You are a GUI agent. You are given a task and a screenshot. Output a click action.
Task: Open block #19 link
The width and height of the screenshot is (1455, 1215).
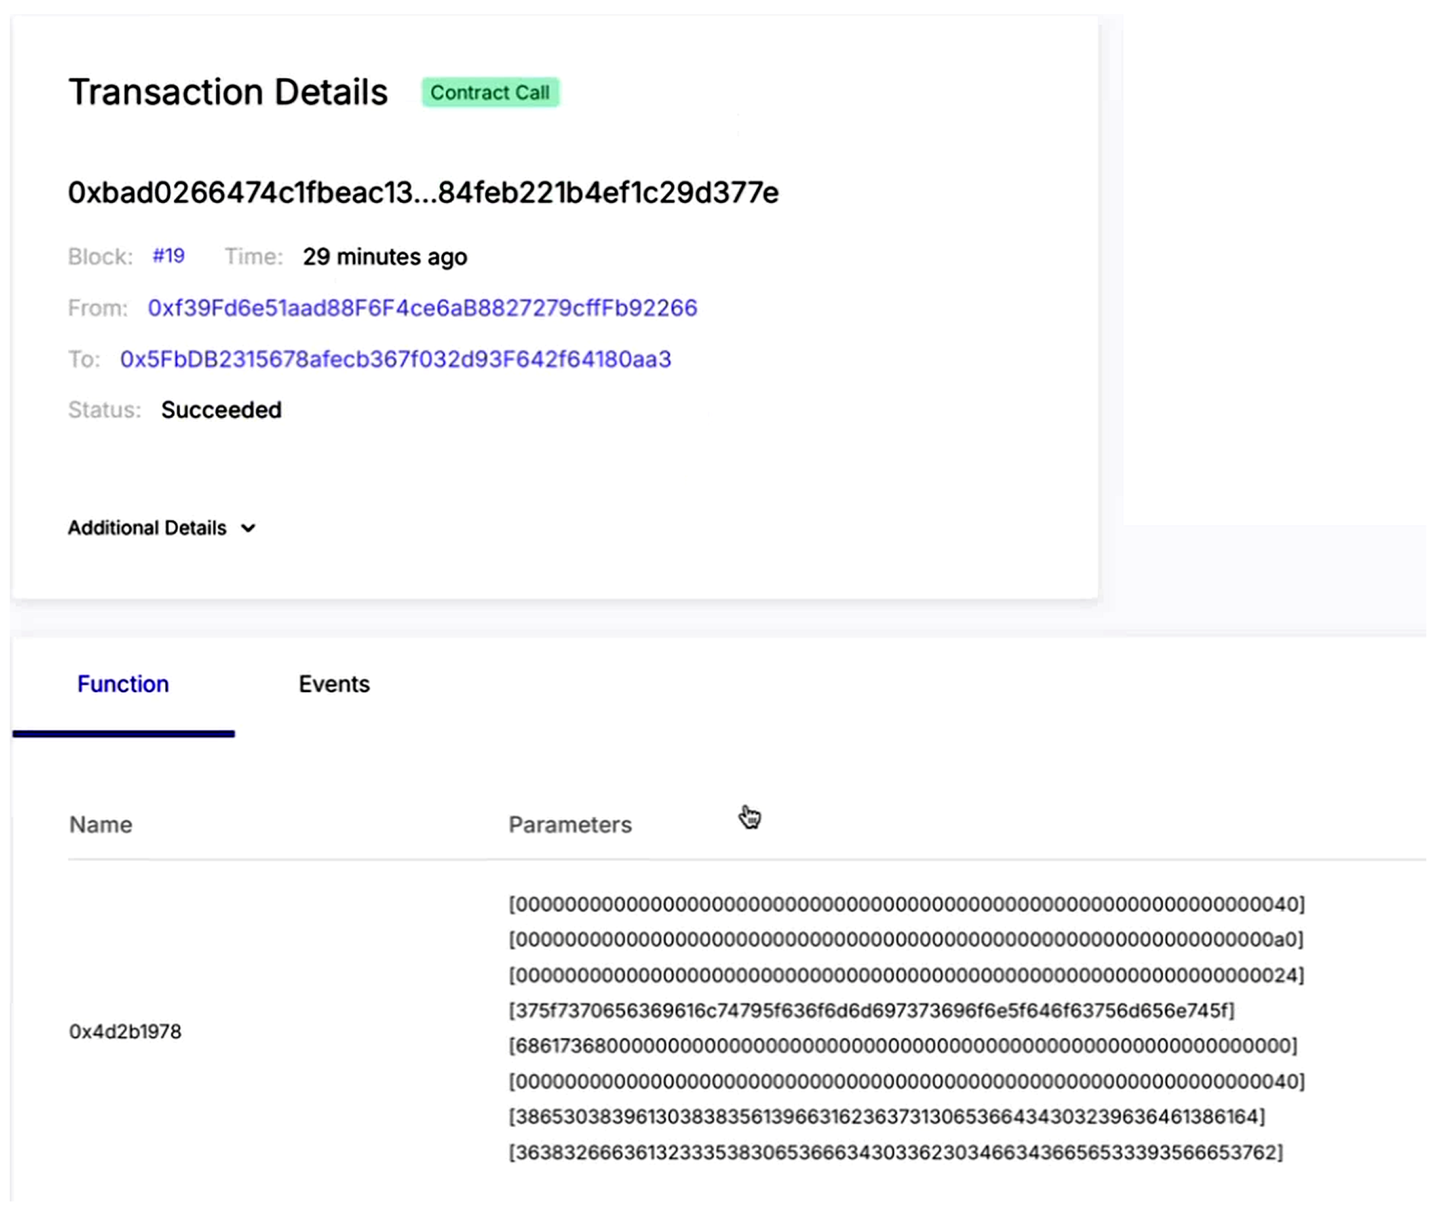[x=168, y=256]
